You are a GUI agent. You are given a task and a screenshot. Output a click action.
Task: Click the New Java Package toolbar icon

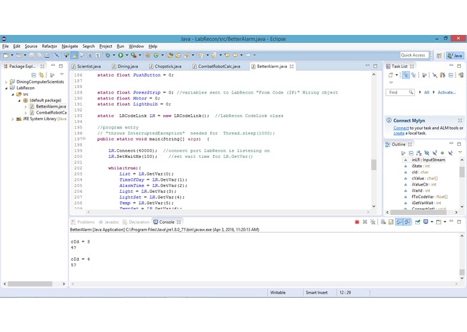coord(148,55)
